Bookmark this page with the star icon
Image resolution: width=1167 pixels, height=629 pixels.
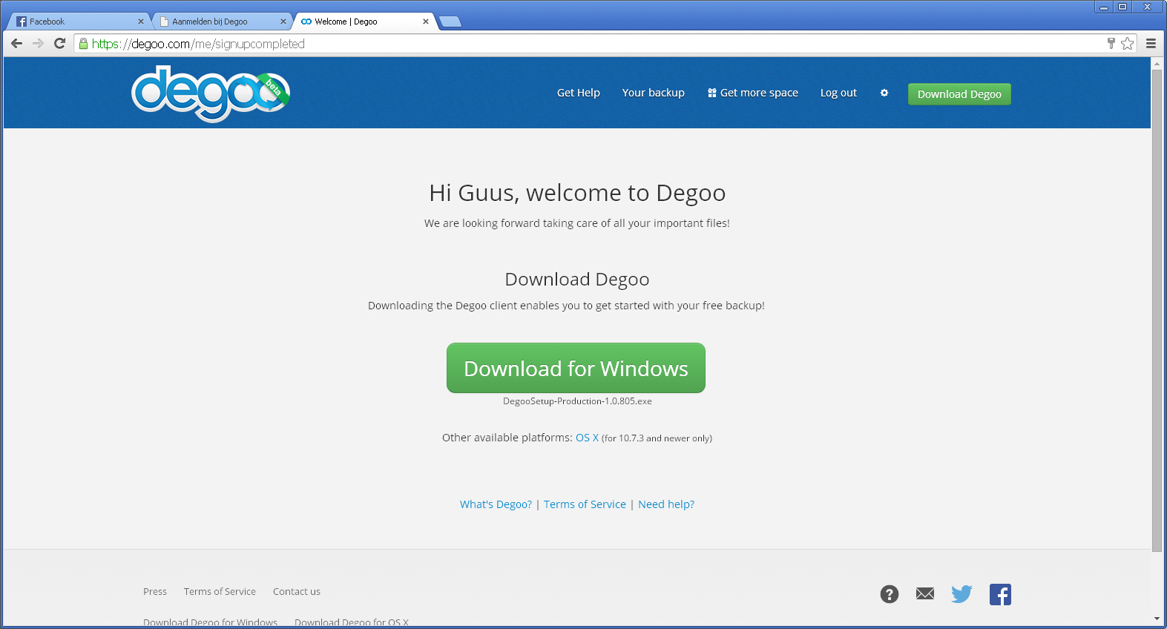[1128, 44]
